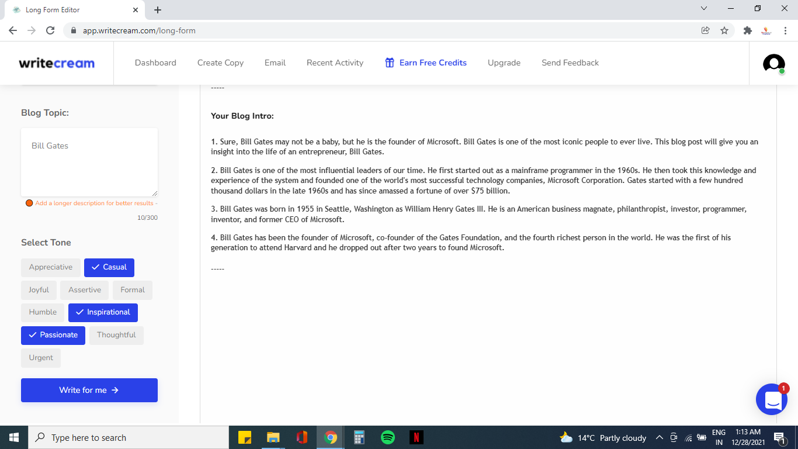
Task: Click the Chrome icon in the taskbar
Action: click(x=331, y=437)
